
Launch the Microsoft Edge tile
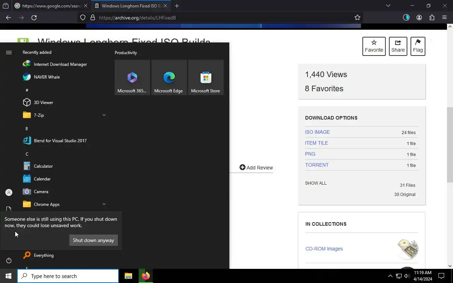[x=169, y=77]
